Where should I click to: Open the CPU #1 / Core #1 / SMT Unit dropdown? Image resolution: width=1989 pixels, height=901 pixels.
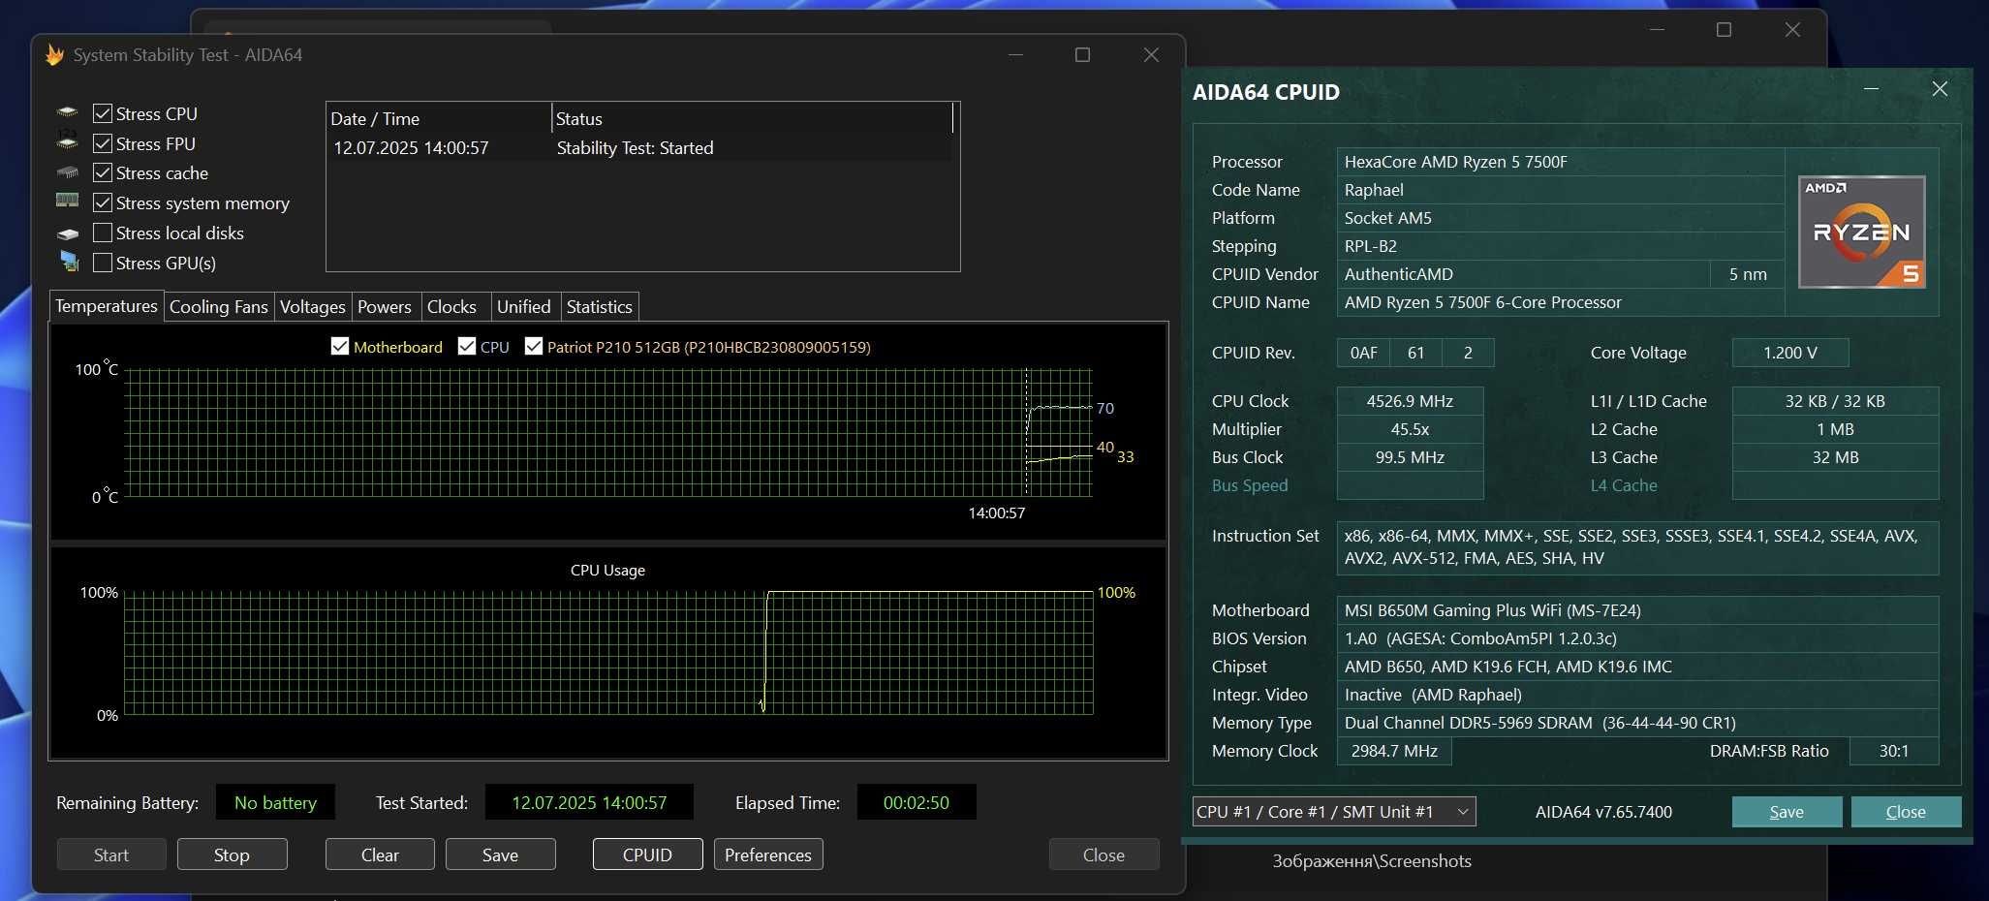tap(1334, 812)
